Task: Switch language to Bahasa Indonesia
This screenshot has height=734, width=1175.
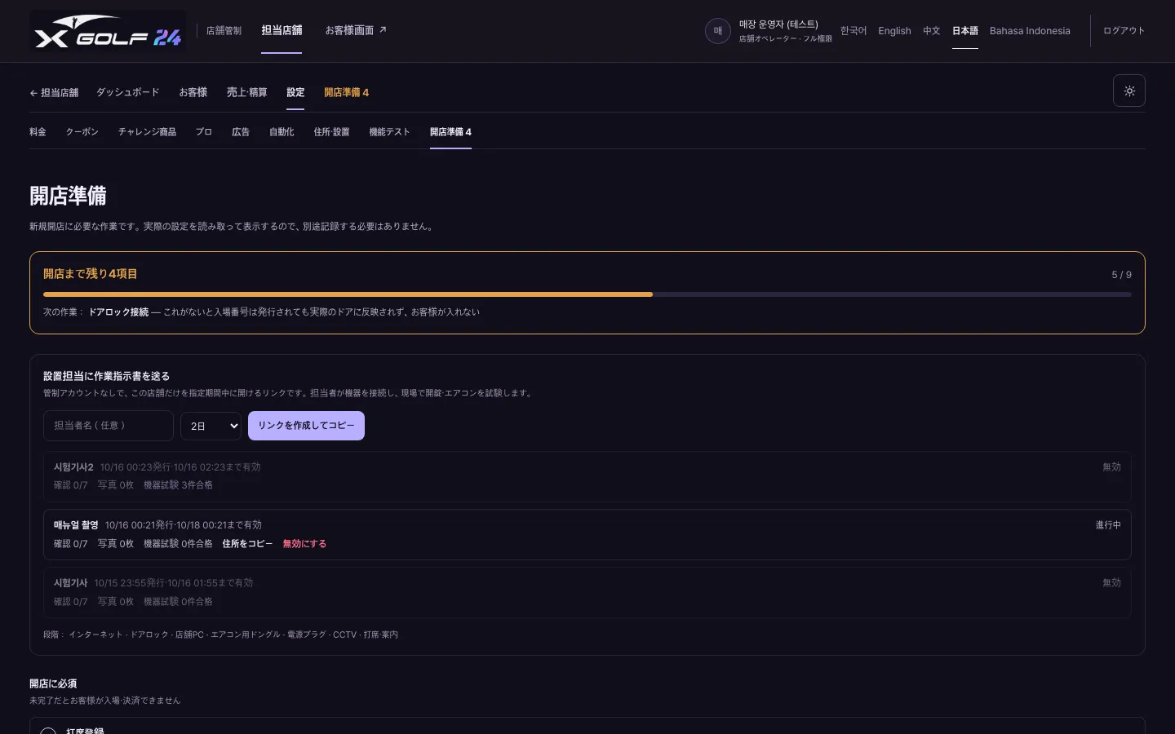Action: point(1030,31)
